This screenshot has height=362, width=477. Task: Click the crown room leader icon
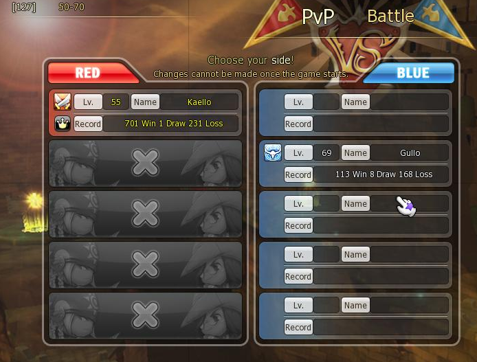pos(63,124)
